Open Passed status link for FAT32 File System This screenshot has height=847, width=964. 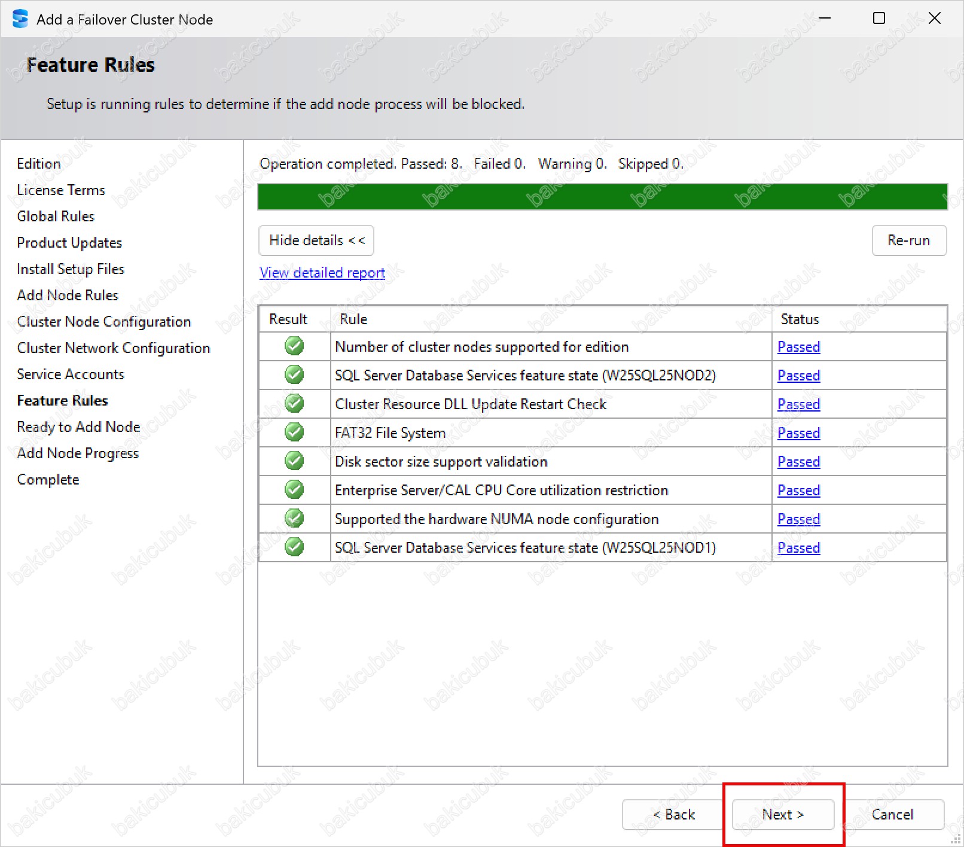coord(798,433)
